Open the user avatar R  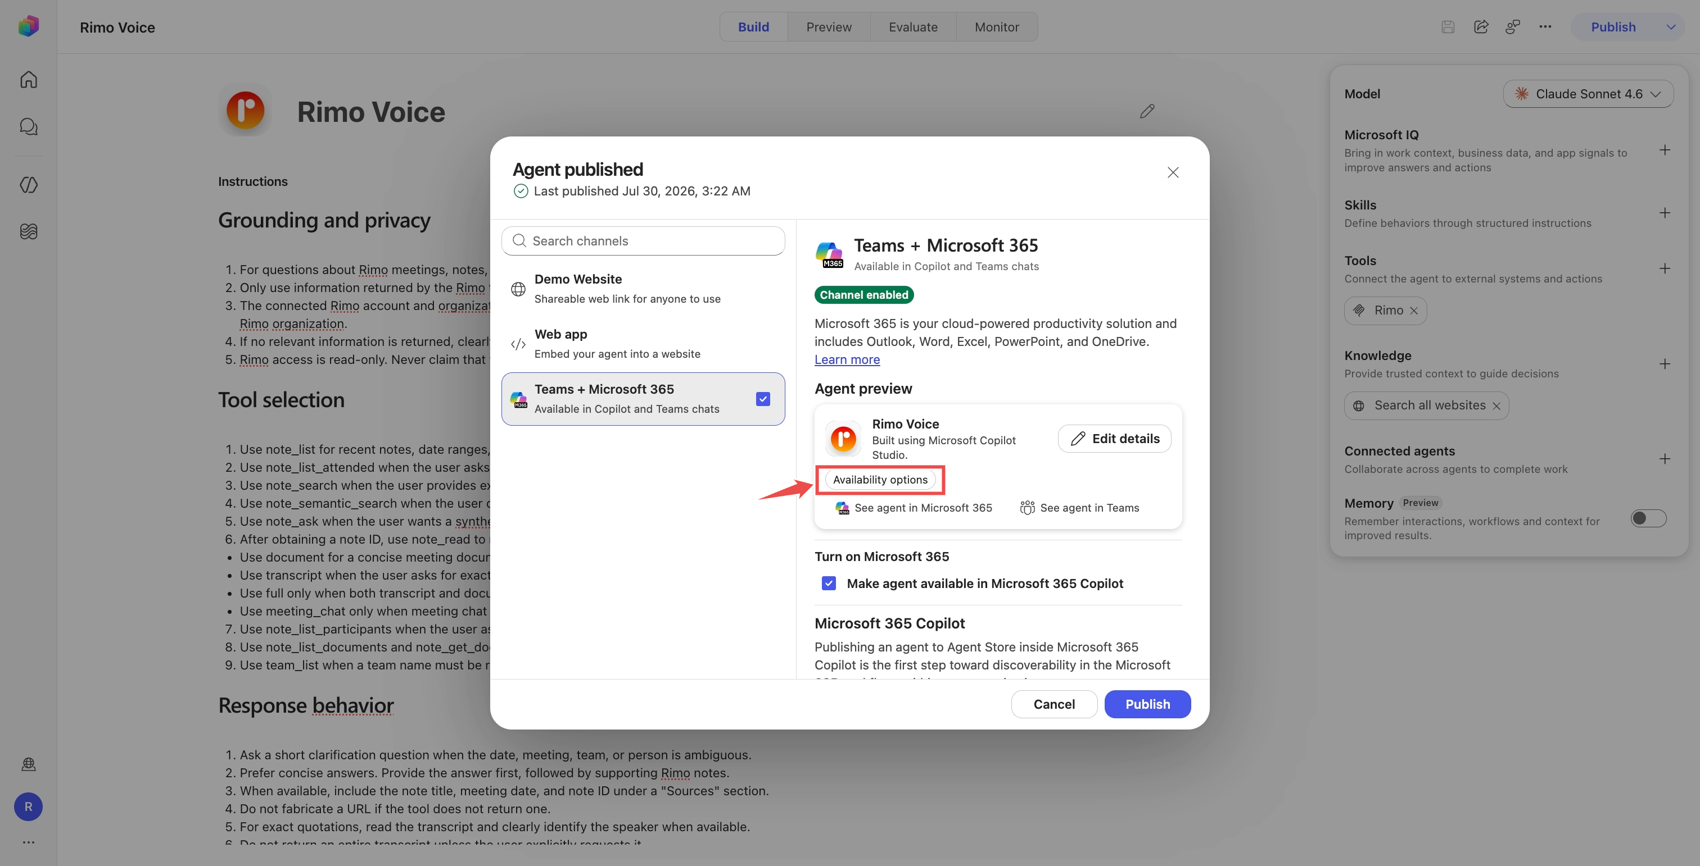pos(28,806)
